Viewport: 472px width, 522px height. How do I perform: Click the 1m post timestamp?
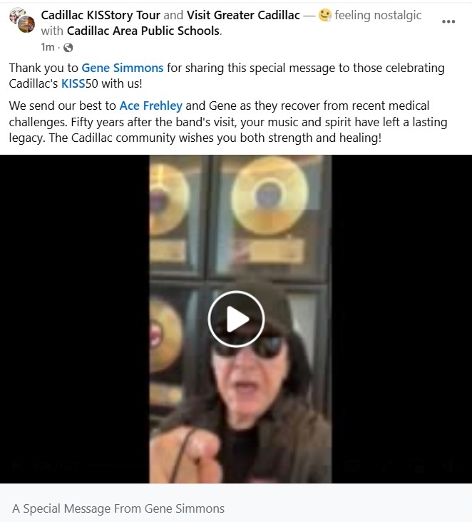coord(48,47)
